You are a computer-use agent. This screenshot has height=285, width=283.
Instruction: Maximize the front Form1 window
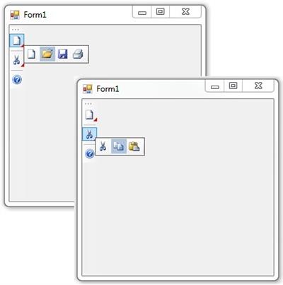pos(233,86)
